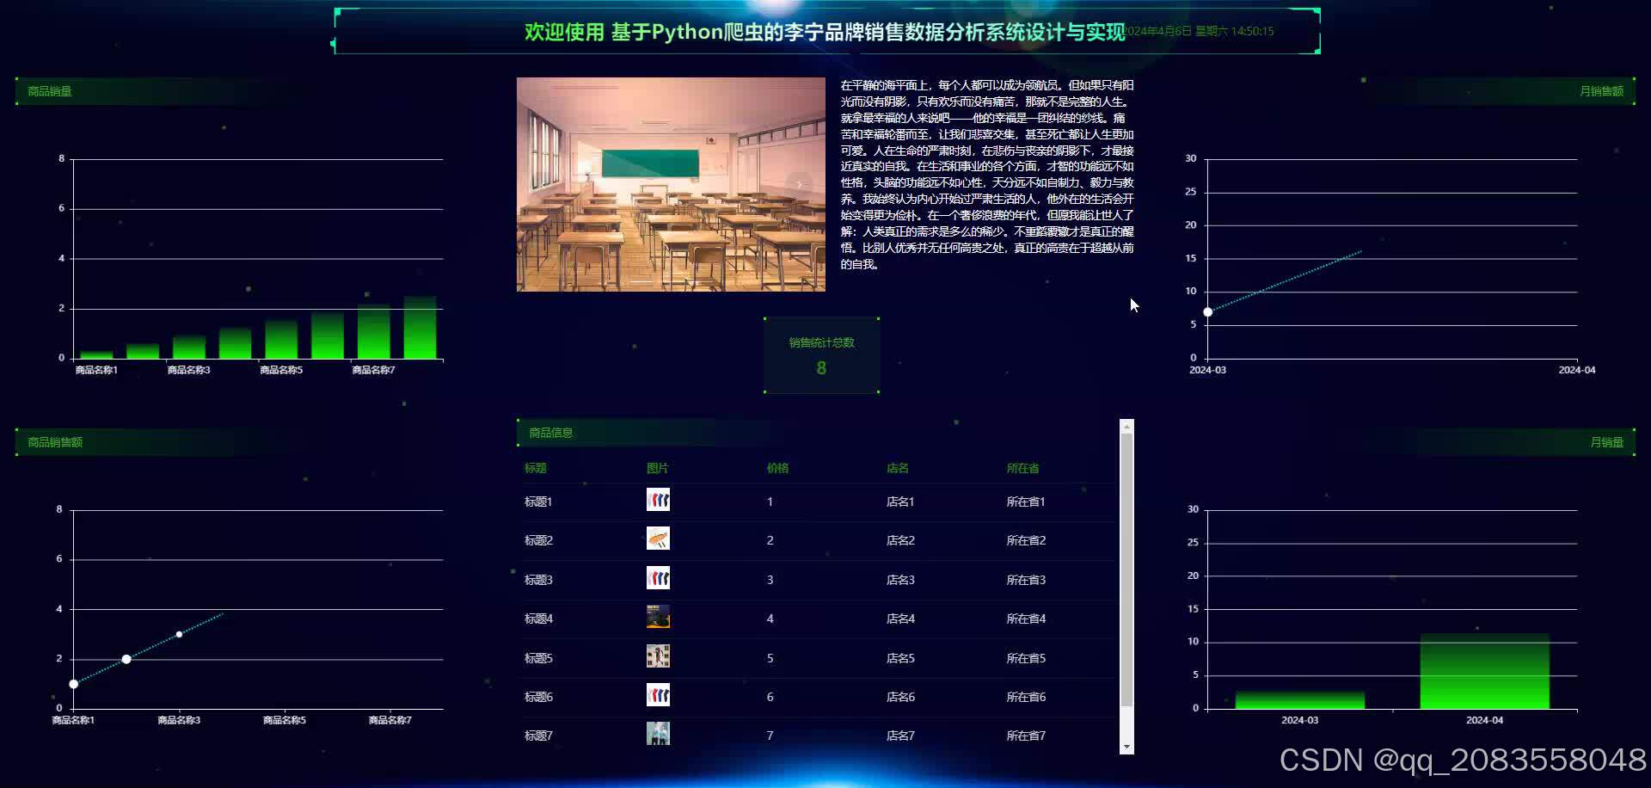Select the 标题1 cell
The height and width of the screenshot is (788, 1651).
(x=538, y=502)
